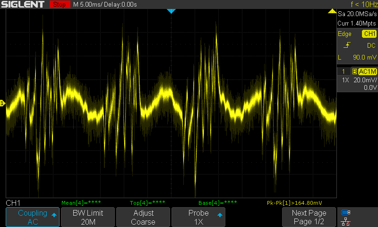Click the LAN disconnected network icon
This screenshot has height=227, width=378.
pyautogui.click(x=346, y=222)
